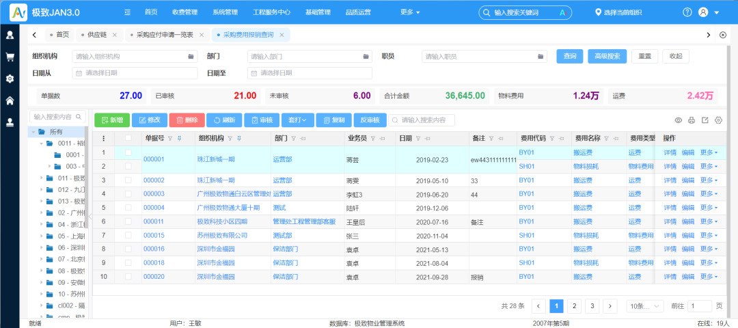Close the 采购费用报销查询 tab
738x328 pixels.
click(282, 35)
